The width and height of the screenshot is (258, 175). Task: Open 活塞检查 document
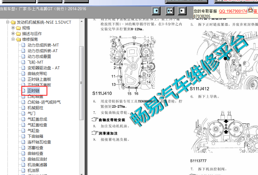click(35, 148)
